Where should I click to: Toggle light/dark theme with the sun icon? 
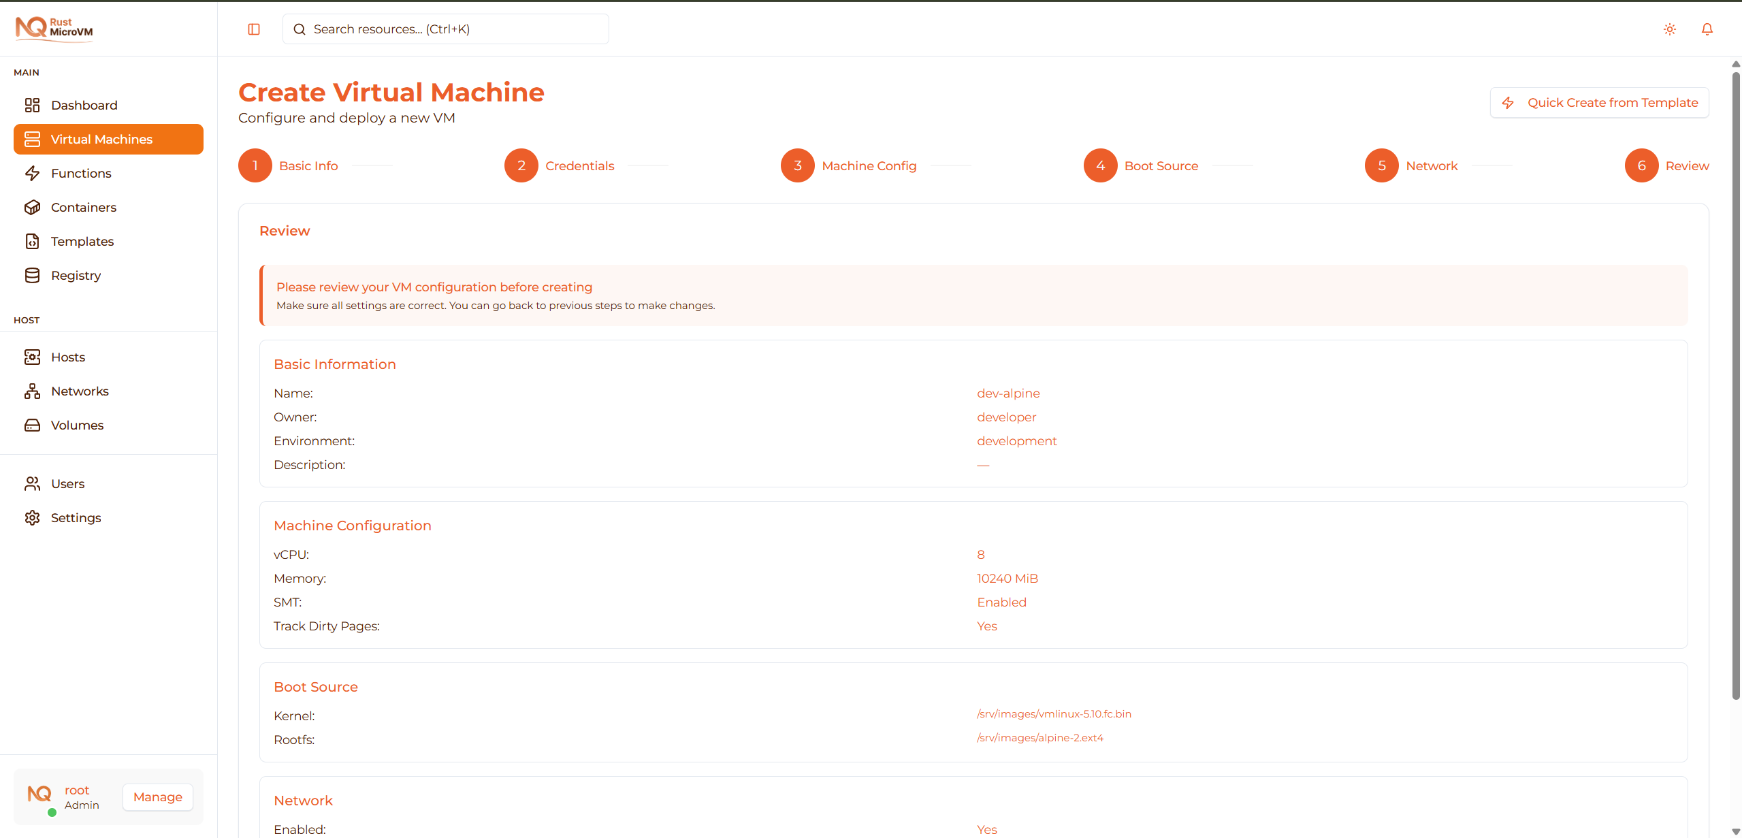1669,29
